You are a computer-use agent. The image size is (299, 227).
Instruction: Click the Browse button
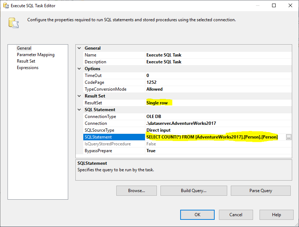(136, 191)
